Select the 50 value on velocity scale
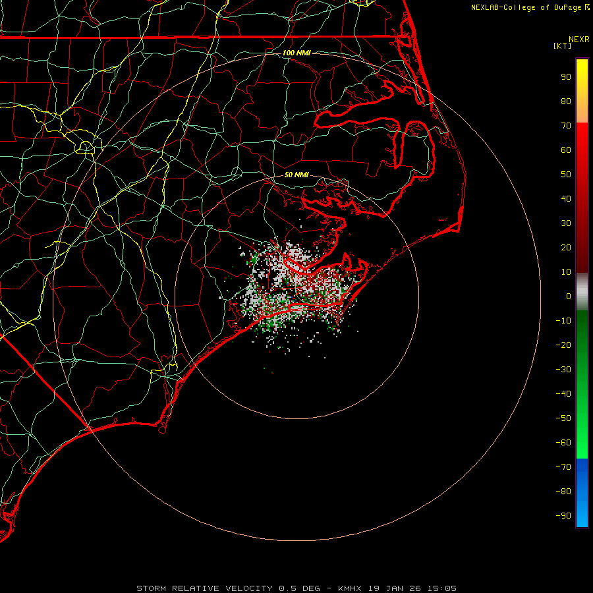The height and width of the screenshot is (593, 593). pos(566,175)
